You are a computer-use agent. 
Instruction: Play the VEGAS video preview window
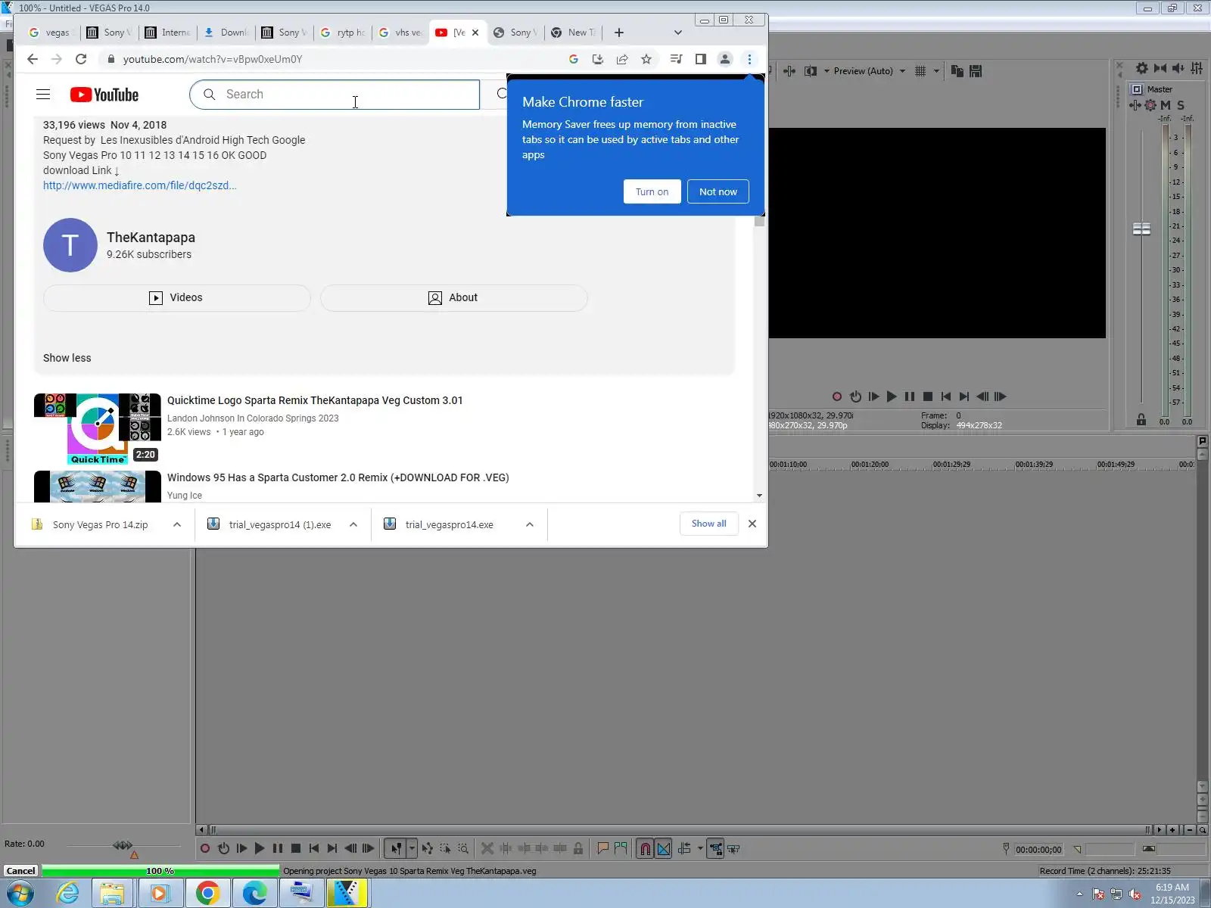click(x=892, y=396)
